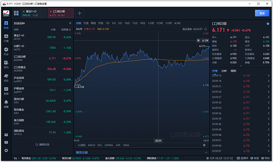Open the 机会 opportunities sidebar icon
273x162 pixels.
pos(6,51)
